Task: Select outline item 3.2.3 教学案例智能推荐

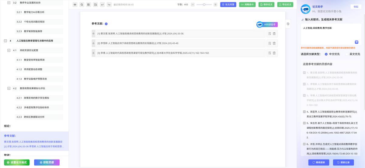Action: (39, 31)
